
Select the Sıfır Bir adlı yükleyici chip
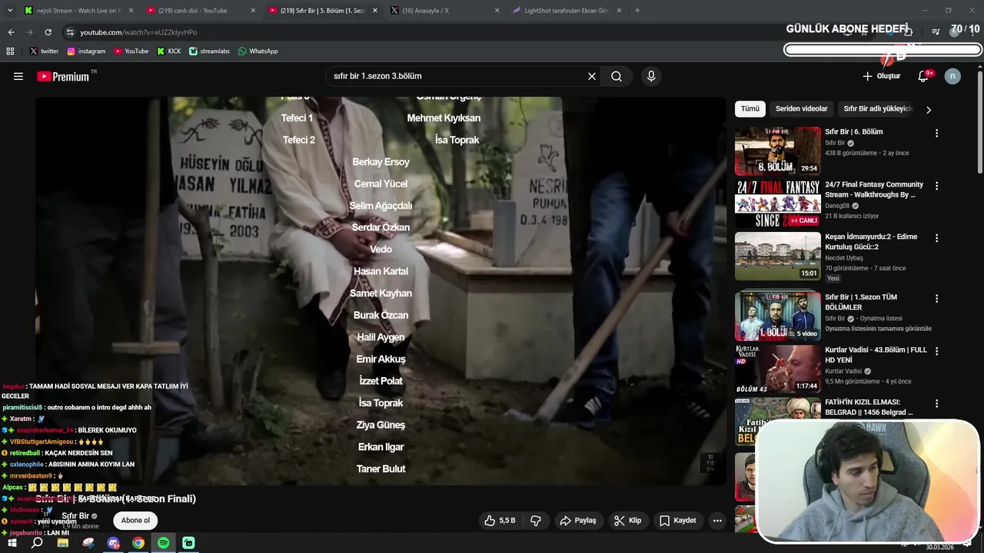[878, 109]
